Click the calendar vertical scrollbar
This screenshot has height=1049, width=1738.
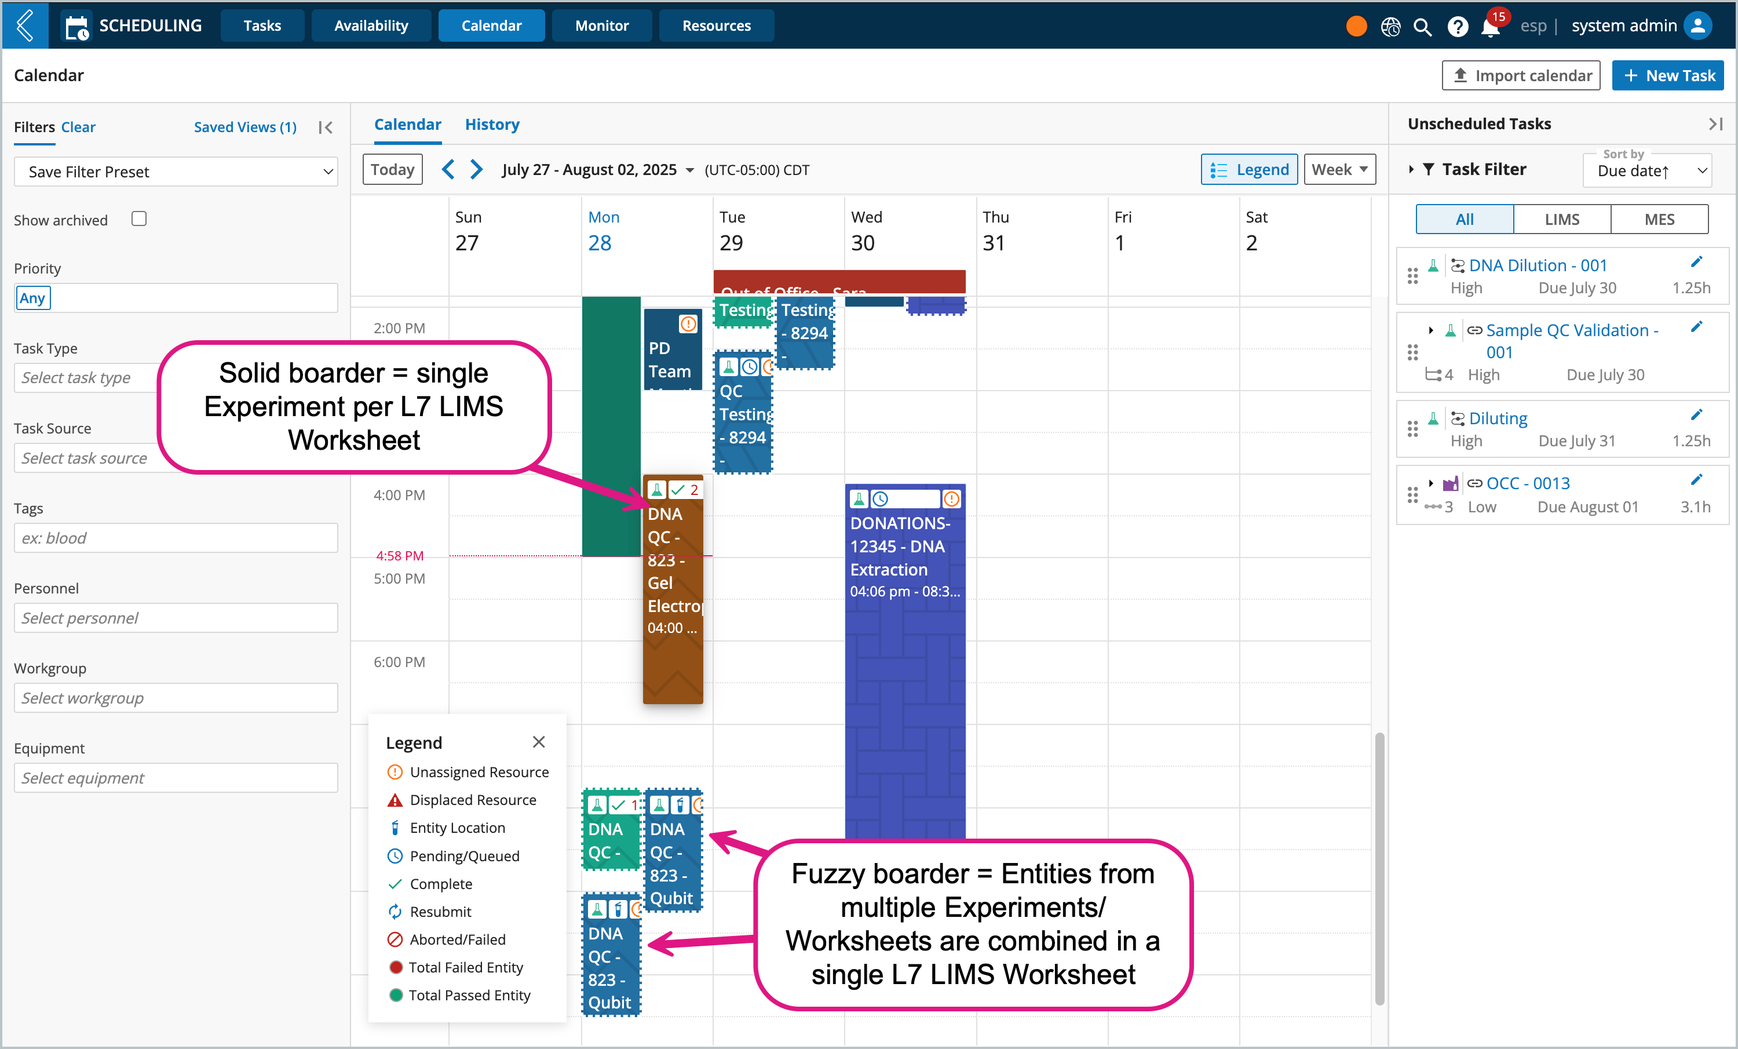(1379, 868)
